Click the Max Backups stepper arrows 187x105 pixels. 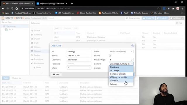132,60
